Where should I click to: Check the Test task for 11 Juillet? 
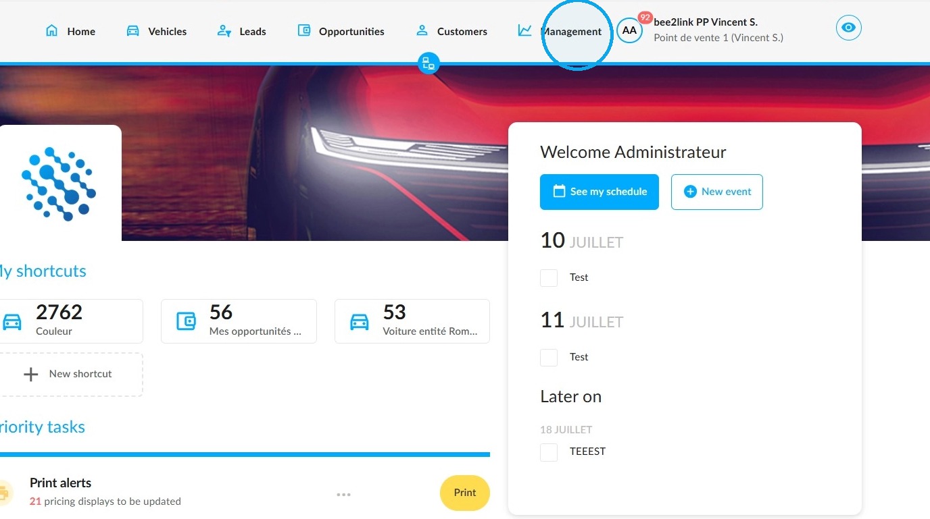coord(549,357)
